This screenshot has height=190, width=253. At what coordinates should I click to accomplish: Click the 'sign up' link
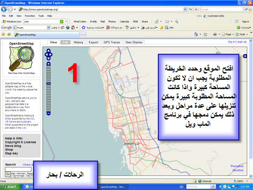coord(242,42)
